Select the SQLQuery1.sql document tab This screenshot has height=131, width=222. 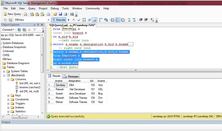point(72,25)
